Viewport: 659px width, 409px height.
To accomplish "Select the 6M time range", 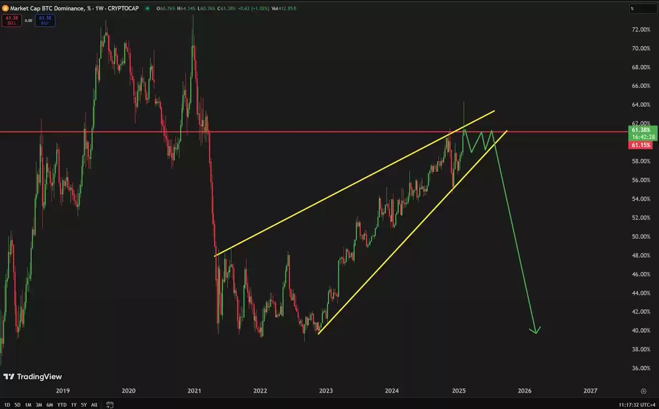I will tap(50, 405).
